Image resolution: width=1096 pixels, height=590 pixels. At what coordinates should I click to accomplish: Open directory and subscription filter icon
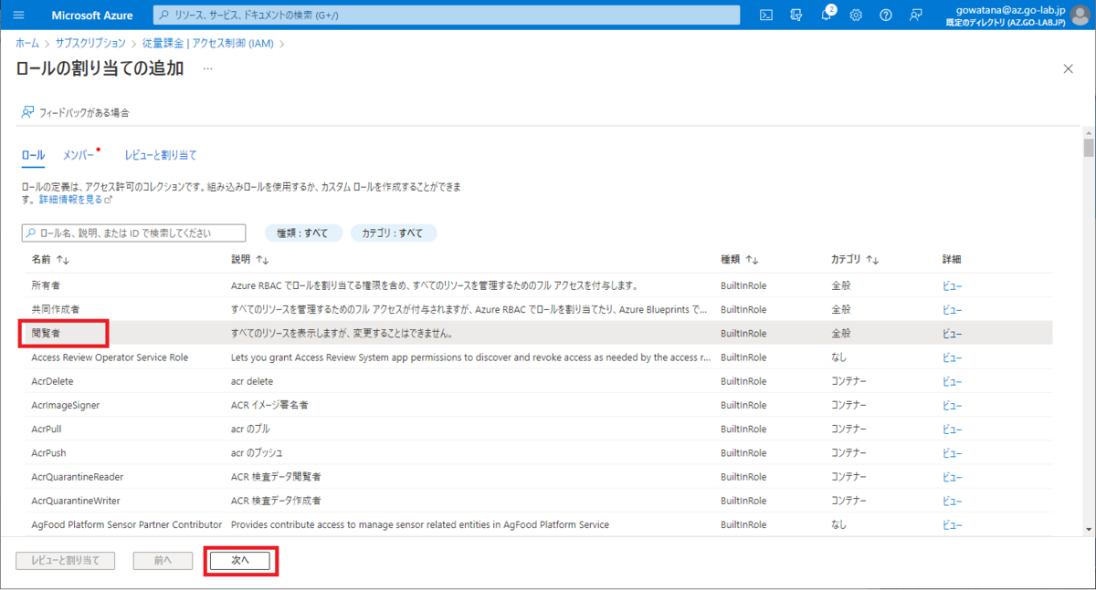point(796,15)
